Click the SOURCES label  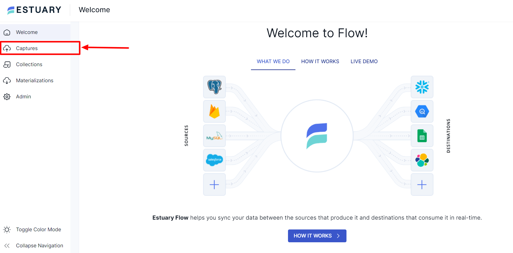186,136
